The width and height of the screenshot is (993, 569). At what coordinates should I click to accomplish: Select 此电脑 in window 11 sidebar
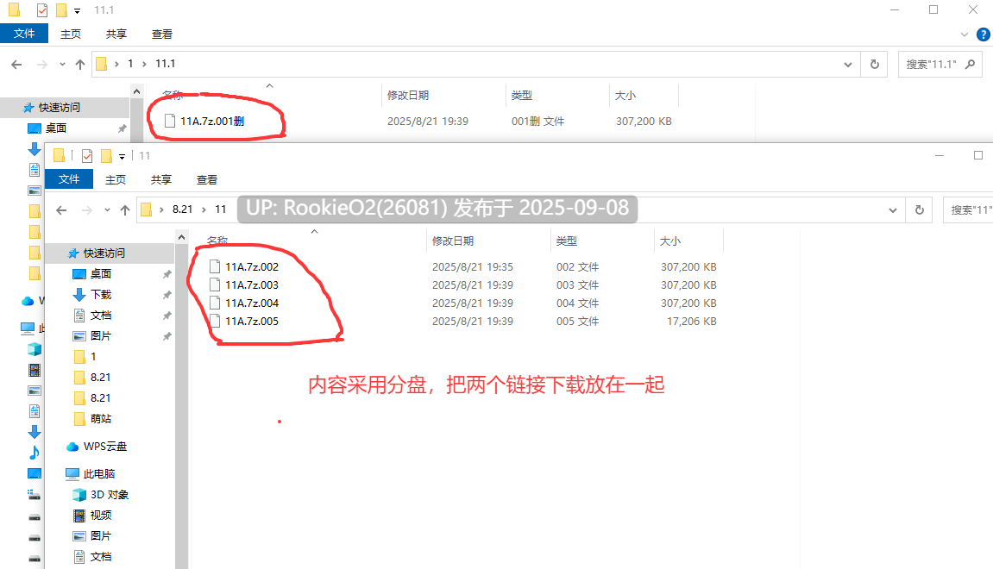point(99,473)
